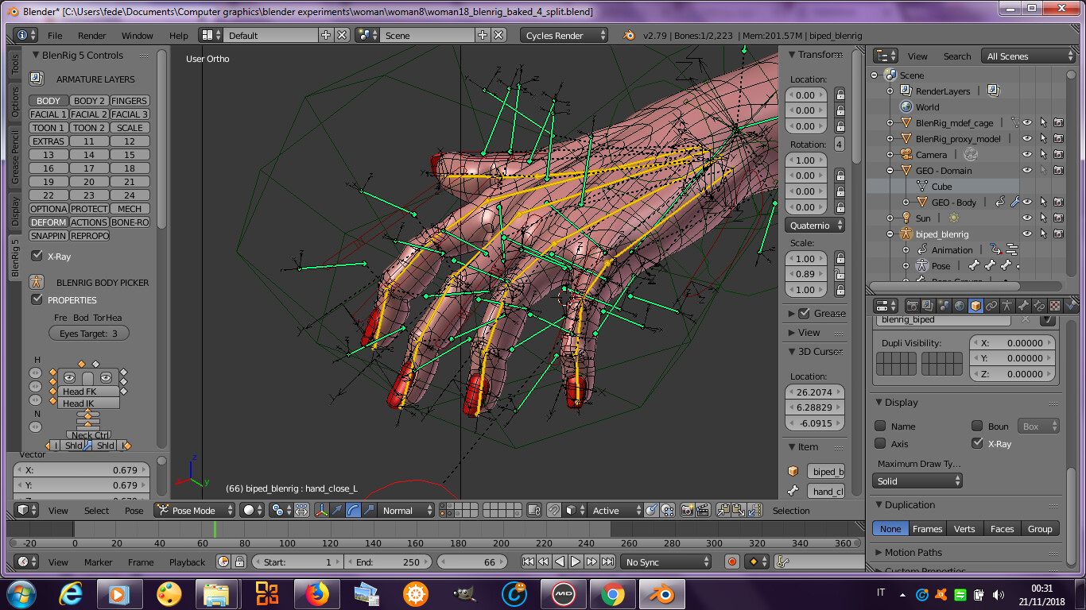The width and height of the screenshot is (1086, 610).
Task: Open the Bone properties tab
Action: click(1023, 306)
